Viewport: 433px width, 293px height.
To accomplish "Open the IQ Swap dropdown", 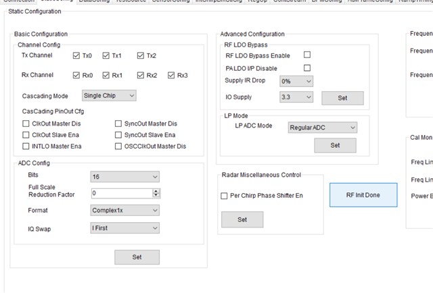I will pos(124,228).
